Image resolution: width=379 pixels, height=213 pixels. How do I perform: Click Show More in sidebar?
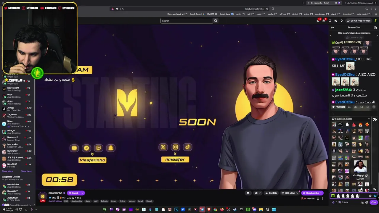pyautogui.click(x=7, y=171)
